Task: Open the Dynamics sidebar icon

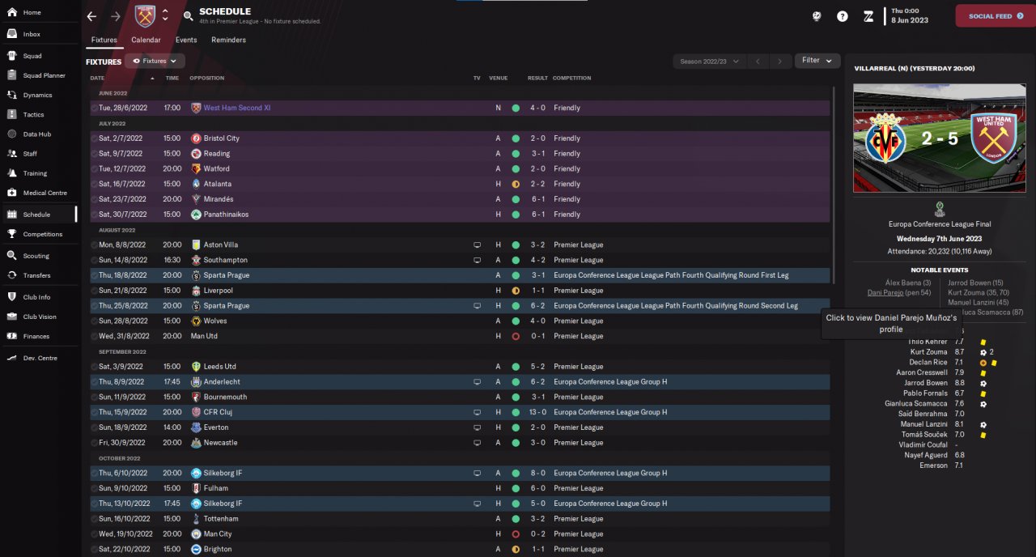Action: tap(11, 95)
